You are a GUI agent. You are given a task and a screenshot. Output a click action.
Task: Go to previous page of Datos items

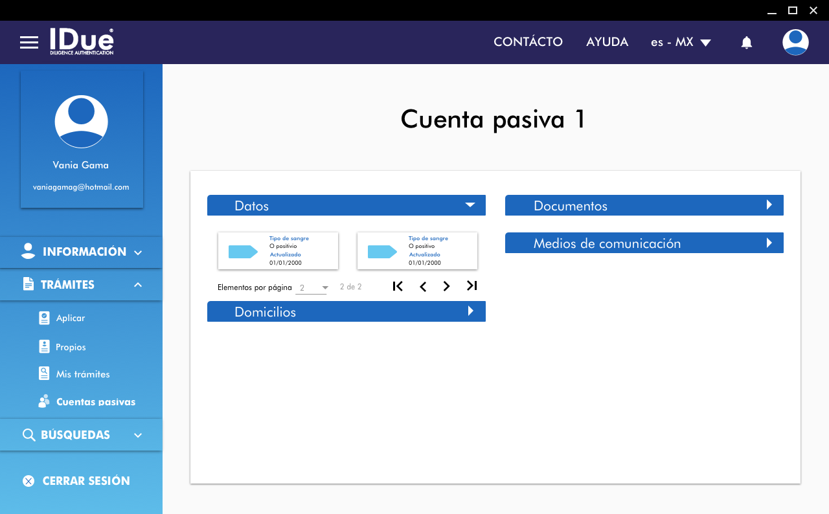coord(422,286)
